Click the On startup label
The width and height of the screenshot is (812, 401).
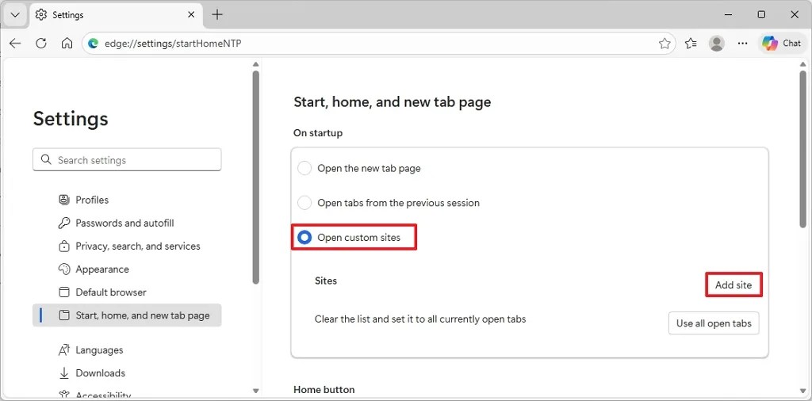pos(318,133)
